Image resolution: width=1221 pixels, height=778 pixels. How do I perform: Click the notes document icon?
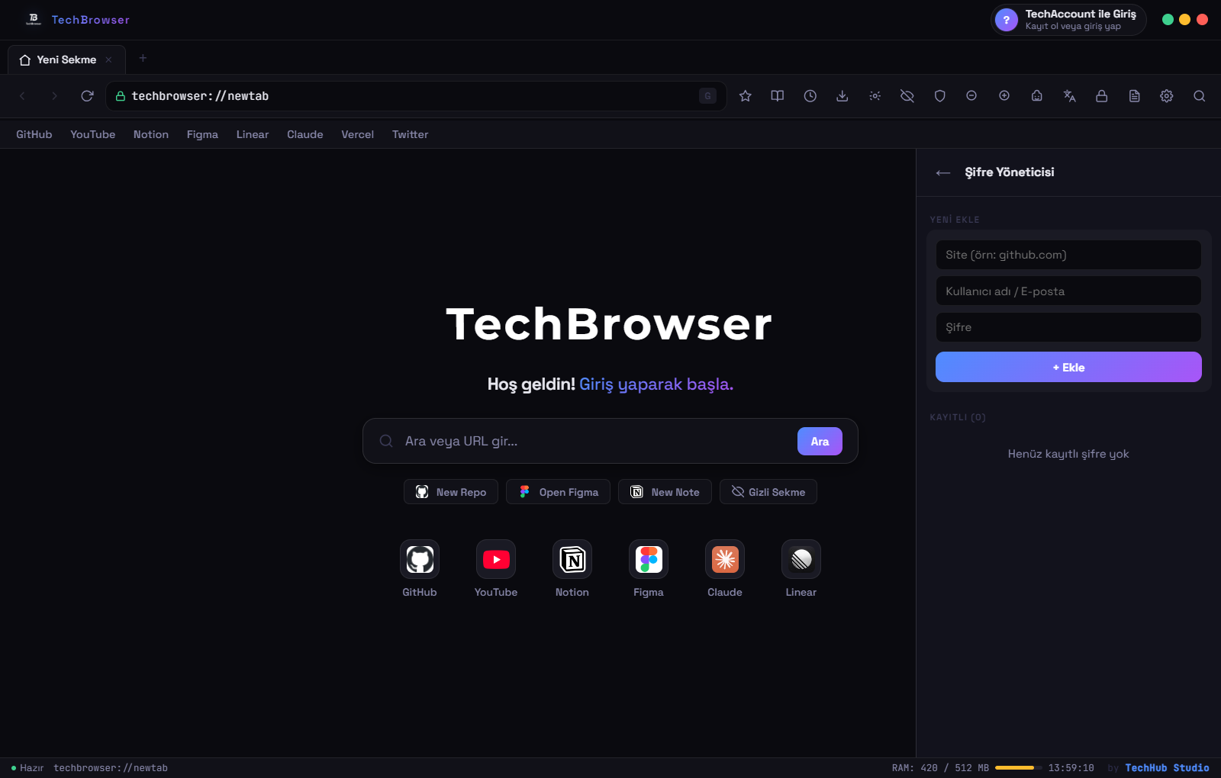click(1135, 96)
